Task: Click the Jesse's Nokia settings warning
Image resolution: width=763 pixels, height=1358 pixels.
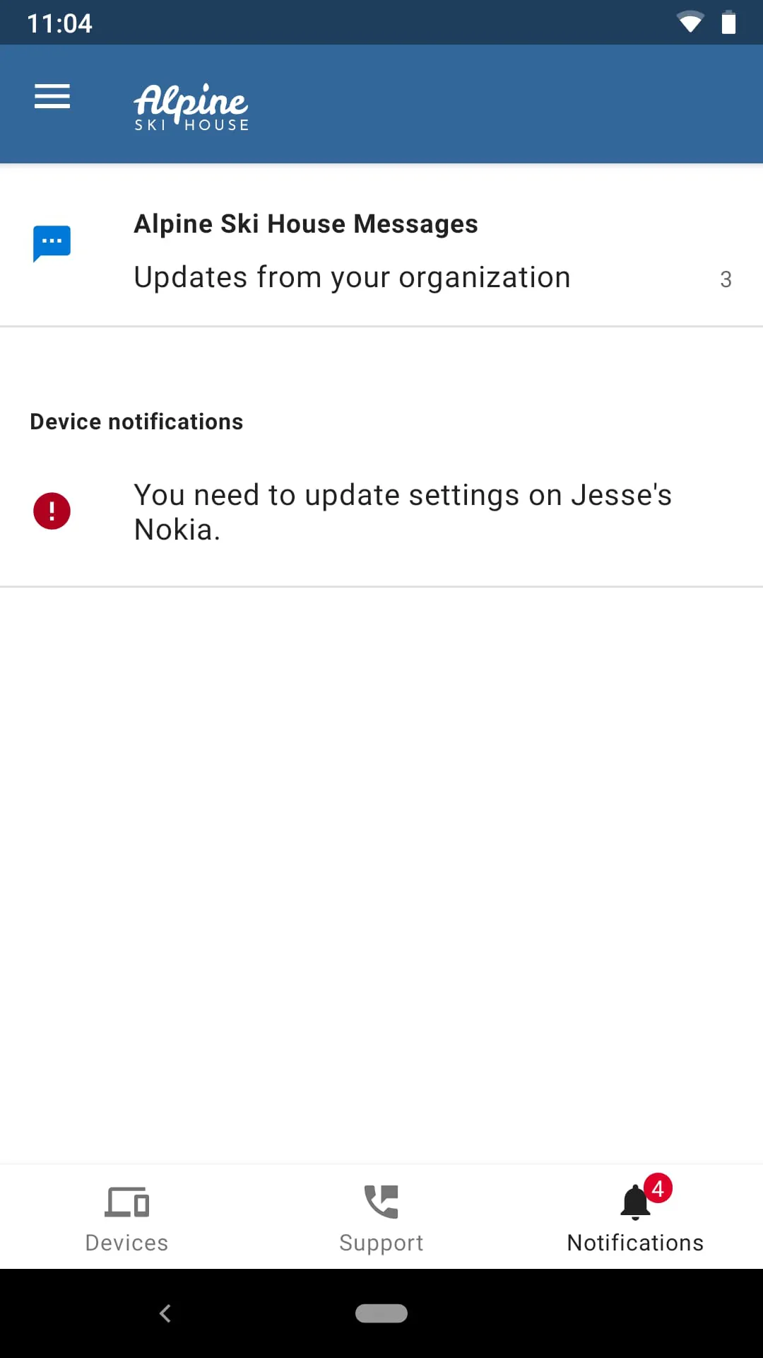Action: 403,511
